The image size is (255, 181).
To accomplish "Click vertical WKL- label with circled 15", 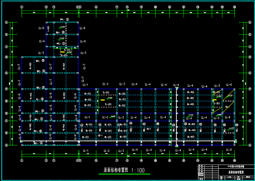I will (225, 128).
